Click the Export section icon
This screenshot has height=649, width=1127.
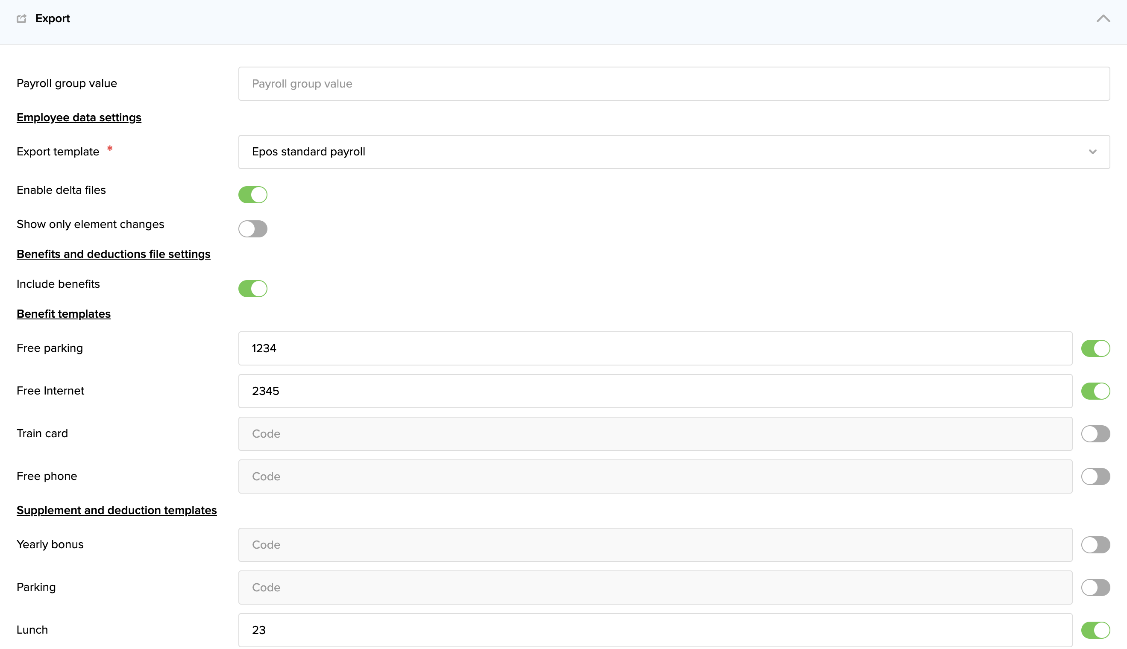click(21, 19)
